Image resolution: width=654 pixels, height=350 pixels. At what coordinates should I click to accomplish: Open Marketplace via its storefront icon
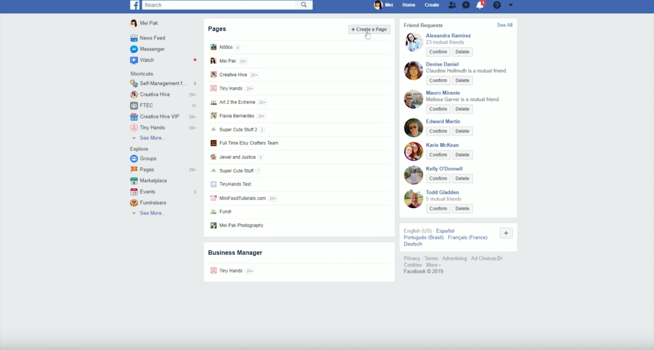pos(133,180)
